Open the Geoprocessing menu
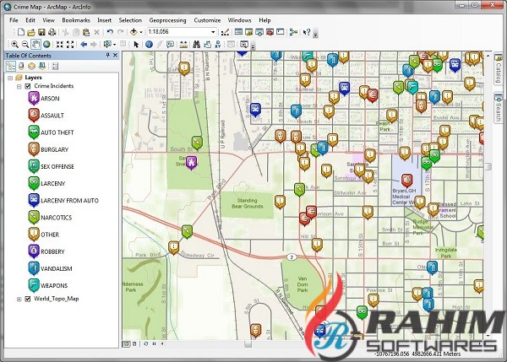Viewport: 507px width, 362px height. pyautogui.click(x=168, y=19)
